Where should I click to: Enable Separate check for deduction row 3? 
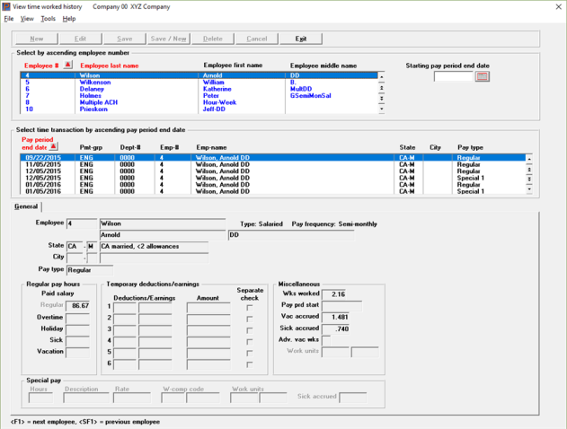point(250,330)
